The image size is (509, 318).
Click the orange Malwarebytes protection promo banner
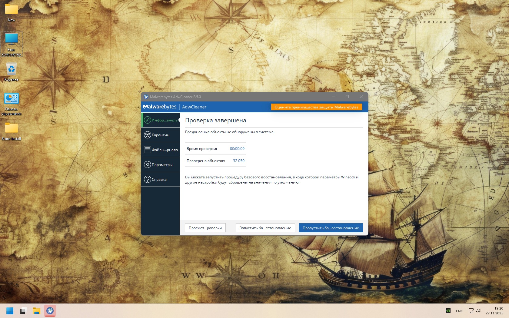pyautogui.click(x=316, y=107)
